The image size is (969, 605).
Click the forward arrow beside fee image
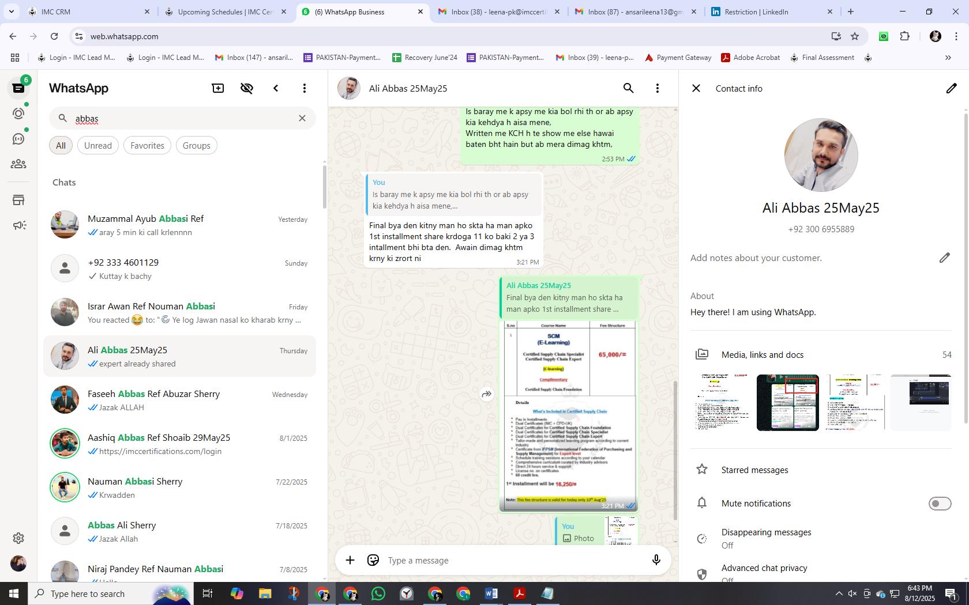pos(487,394)
